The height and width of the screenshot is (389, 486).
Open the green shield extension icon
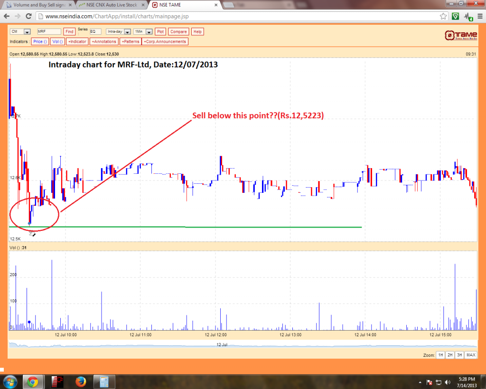[x=455, y=16]
